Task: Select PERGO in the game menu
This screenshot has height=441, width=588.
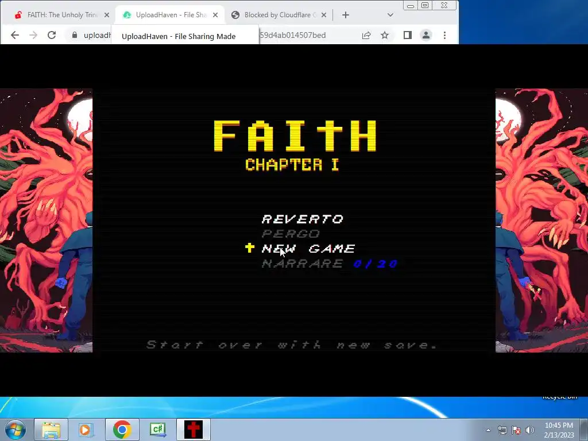Action: (291, 234)
